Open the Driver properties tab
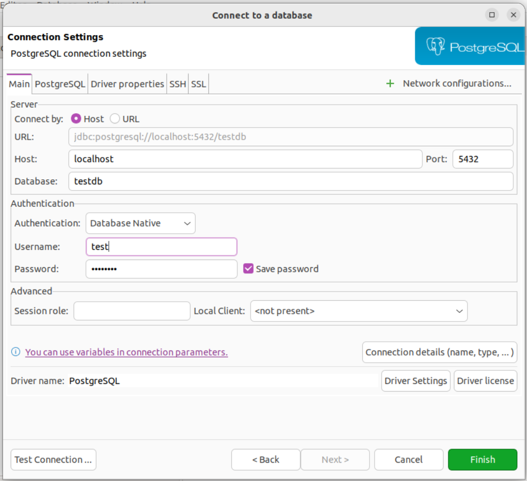This screenshot has width=527, height=481. (x=127, y=83)
